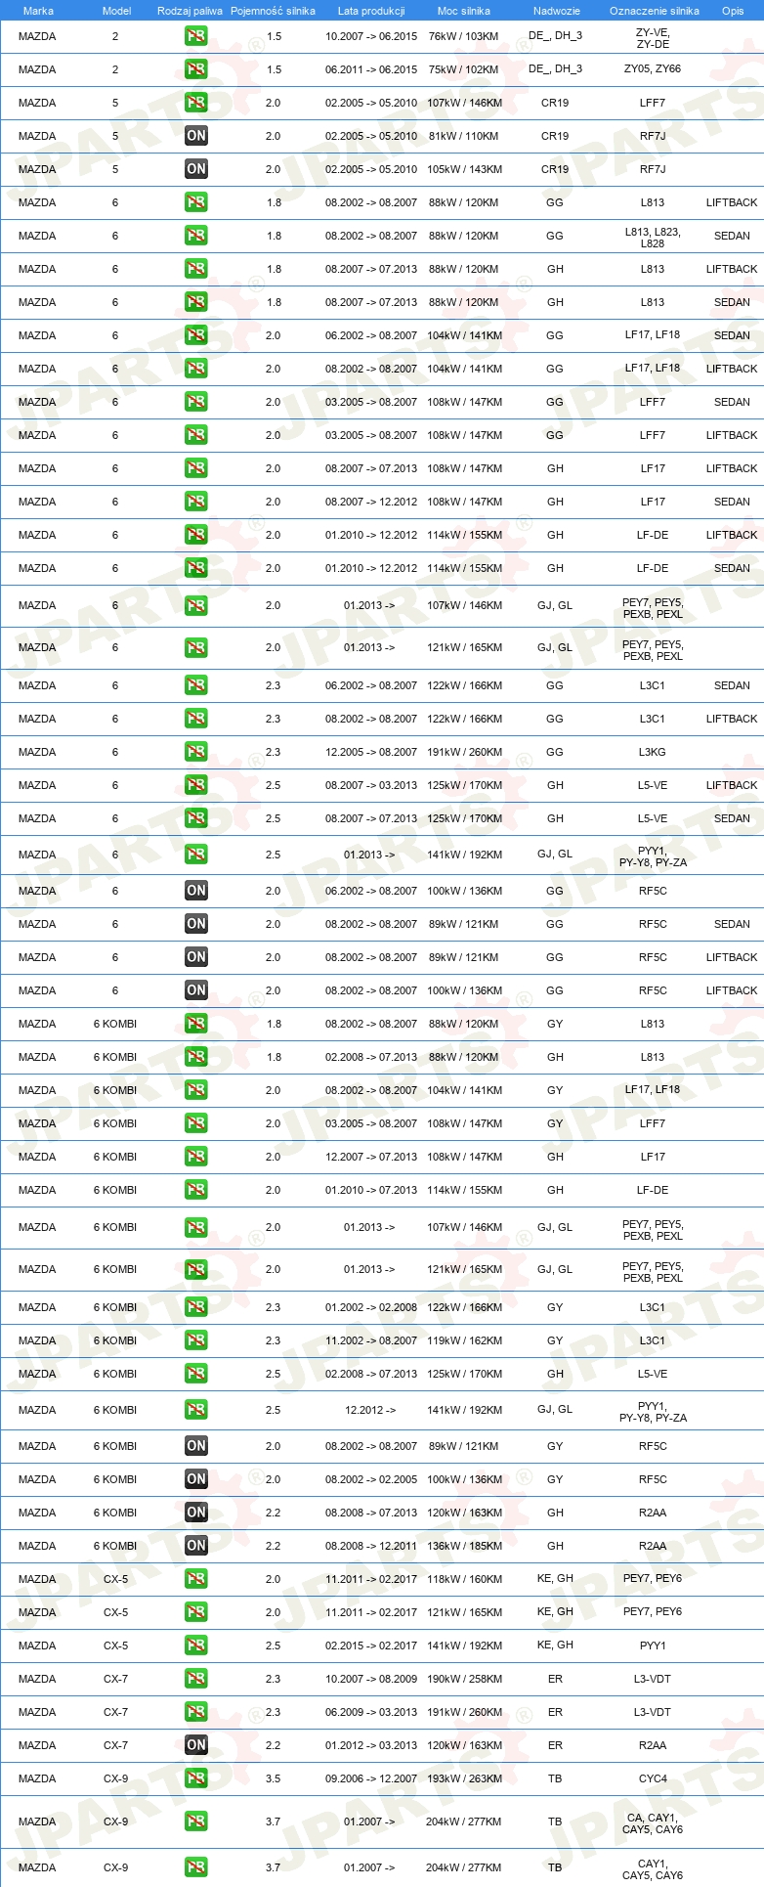
Task: Click the engine capacity value 3.5
Action: coord(273,1778)
